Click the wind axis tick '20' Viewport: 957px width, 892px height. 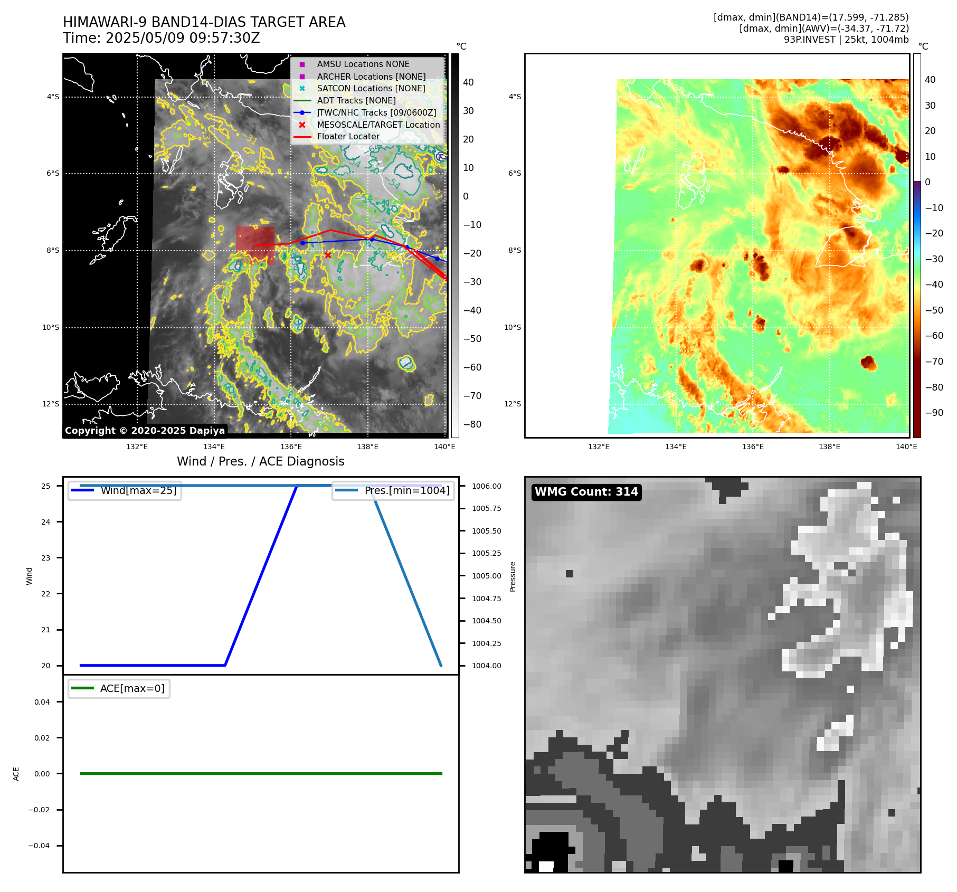[46, 666]
